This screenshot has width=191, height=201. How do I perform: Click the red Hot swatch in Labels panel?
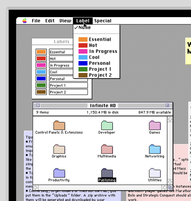(41, 58)
